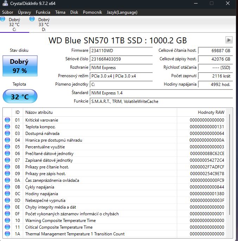Image resolution: width=238 pixels, height=241 pixels.
Task: Open the Disk menu
Action: [x=74, y=12]
